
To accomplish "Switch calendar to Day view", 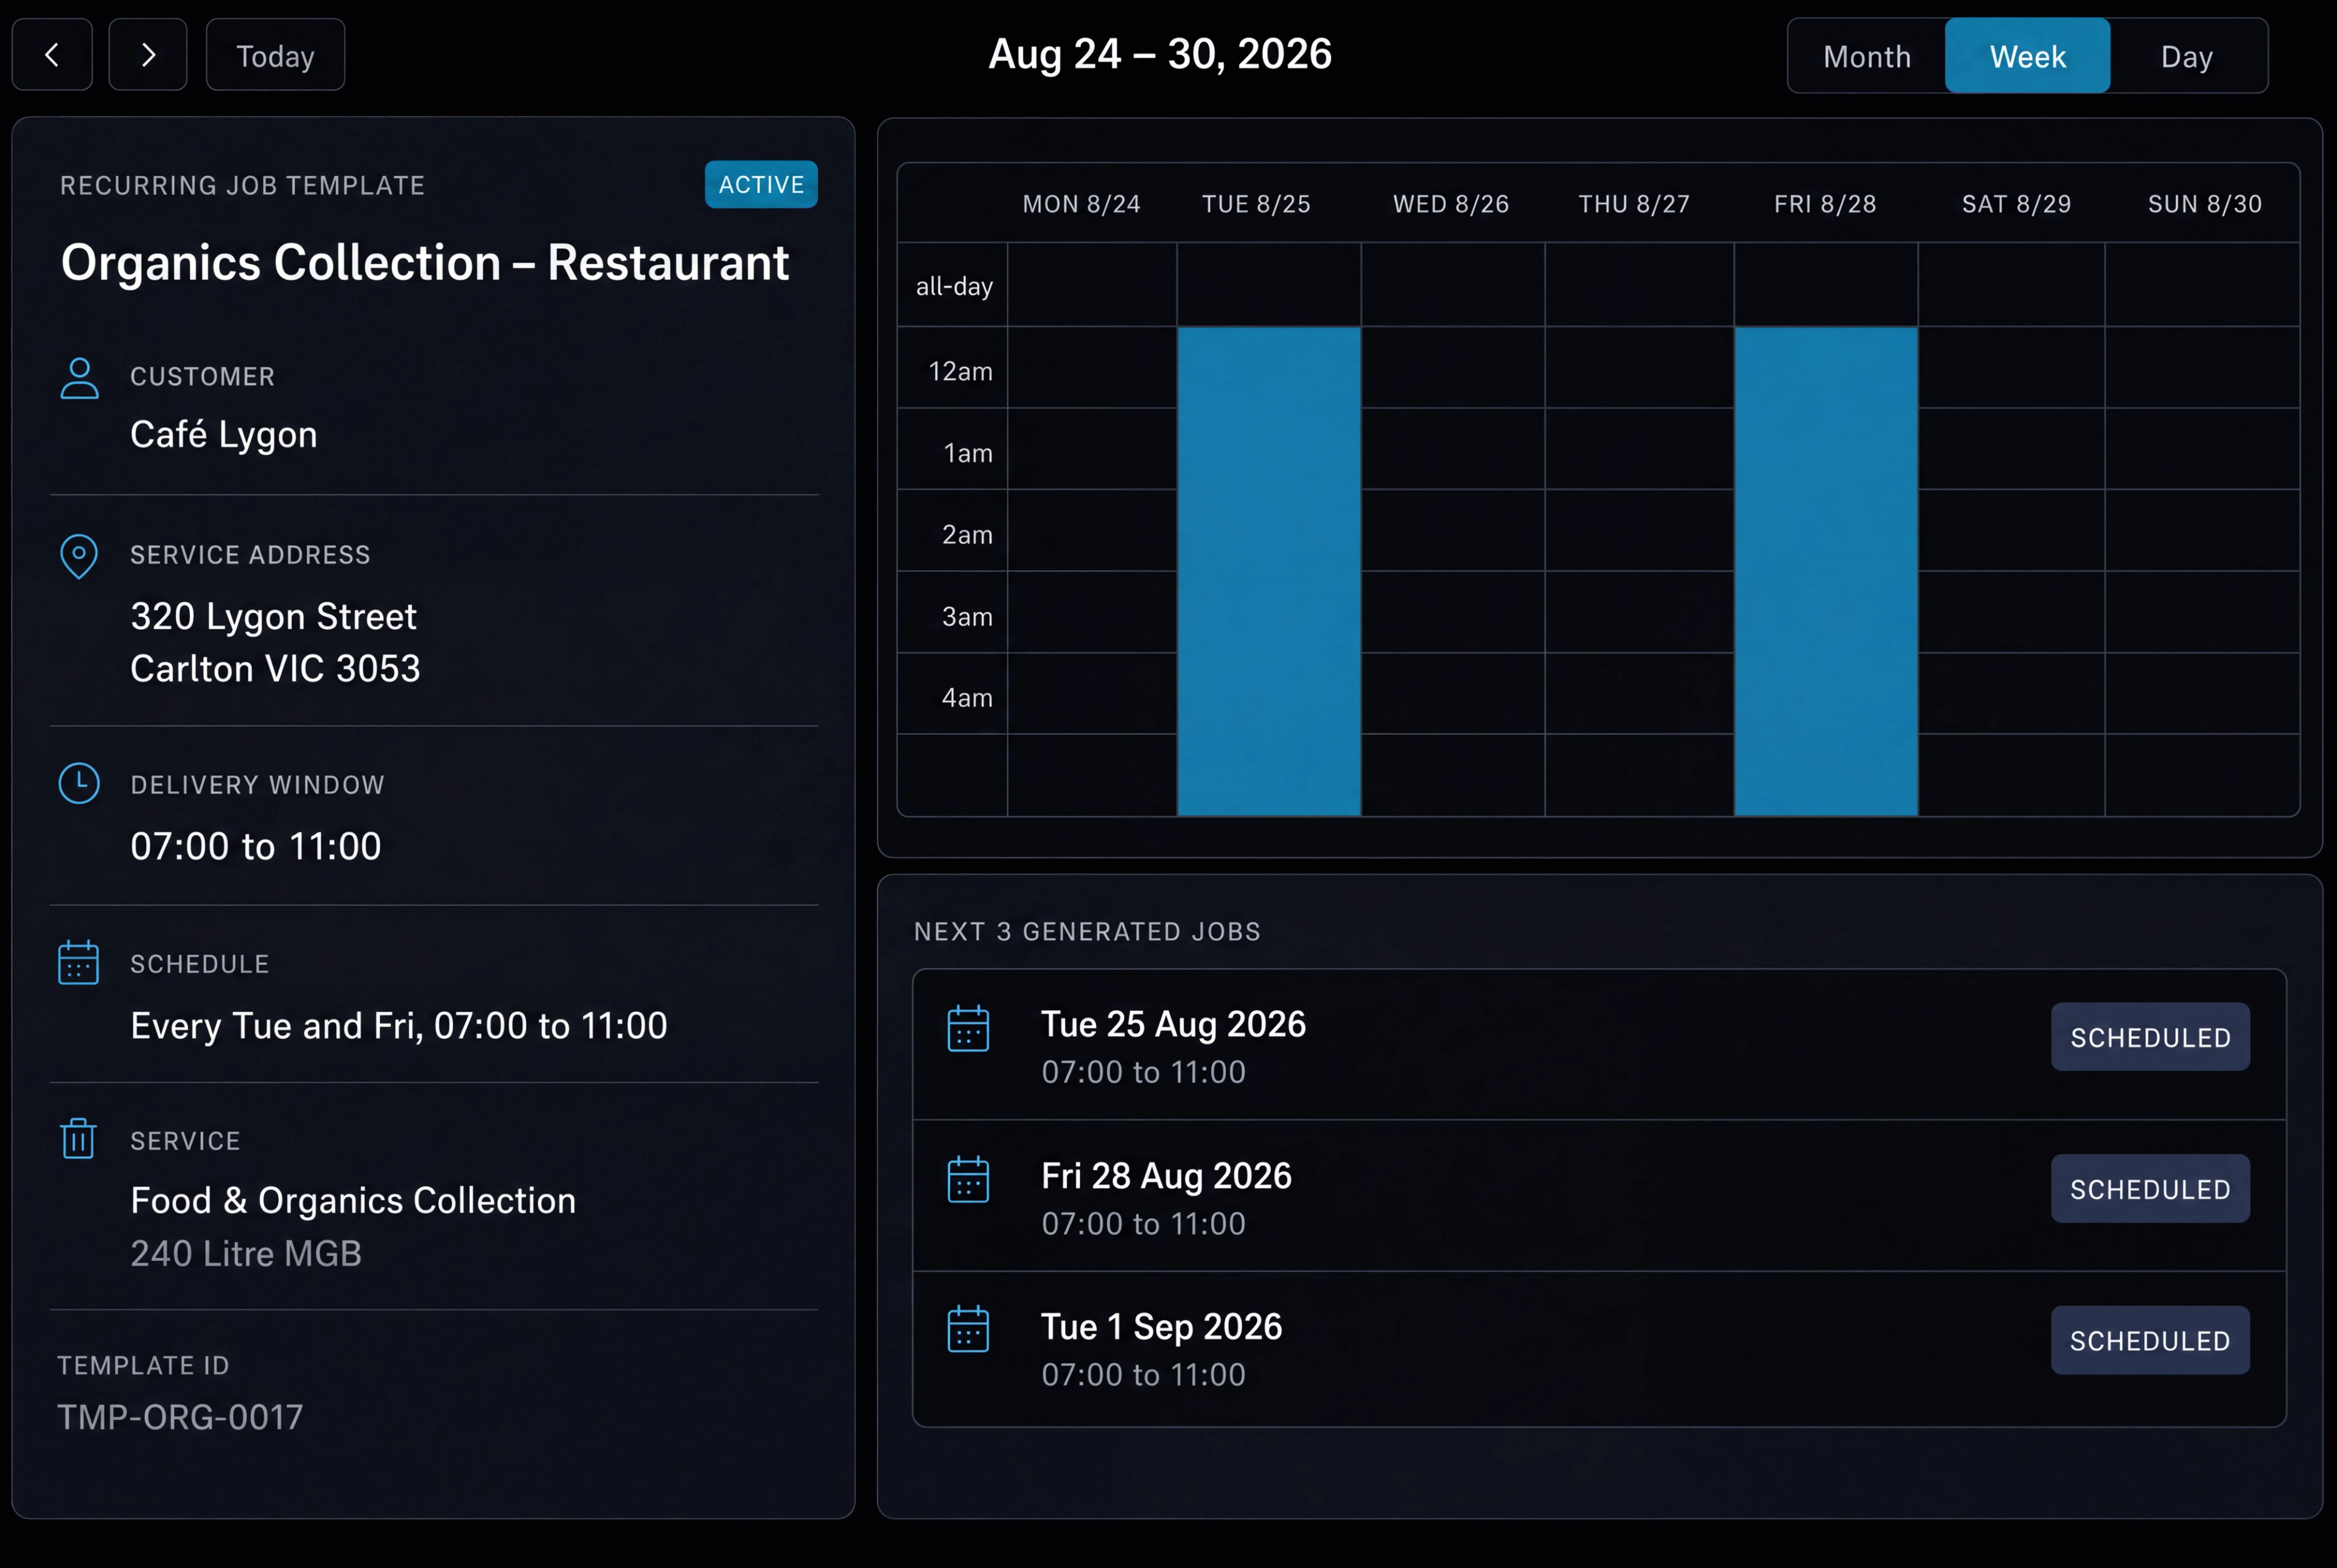I will click(2187, 56).
